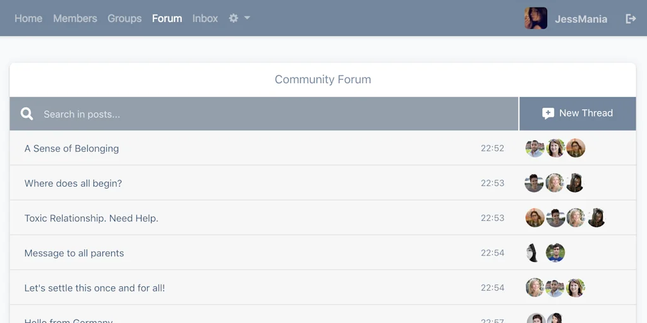
Task: Open thread Let's settle this once and for all!
Action: point(95,288)
